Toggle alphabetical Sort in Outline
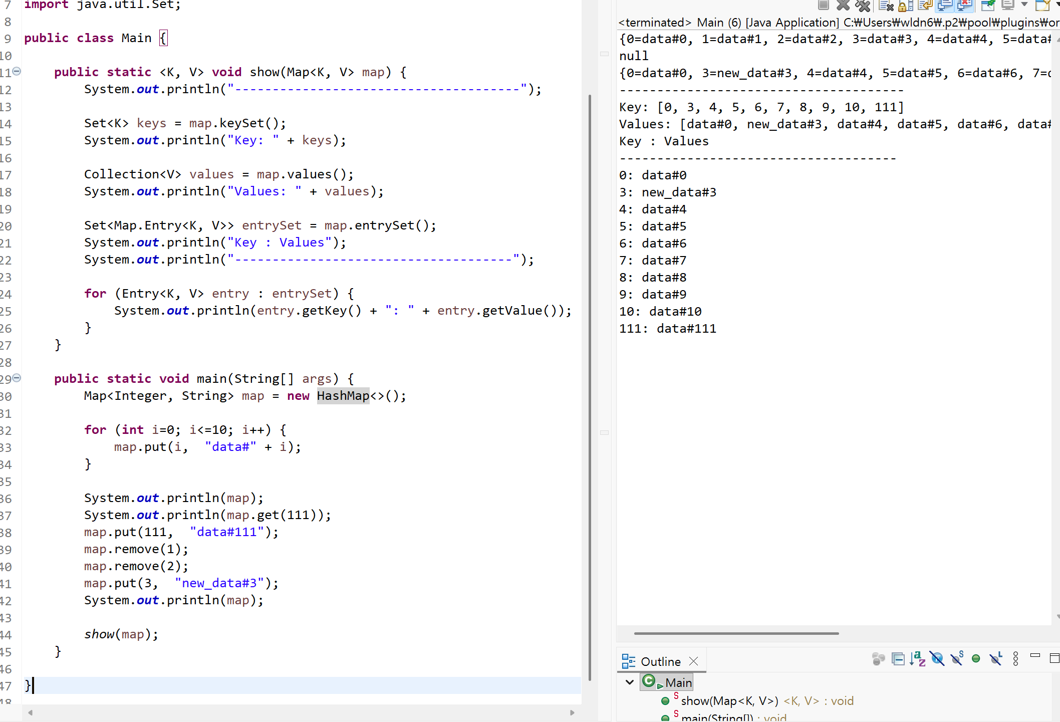 [917, 659]
